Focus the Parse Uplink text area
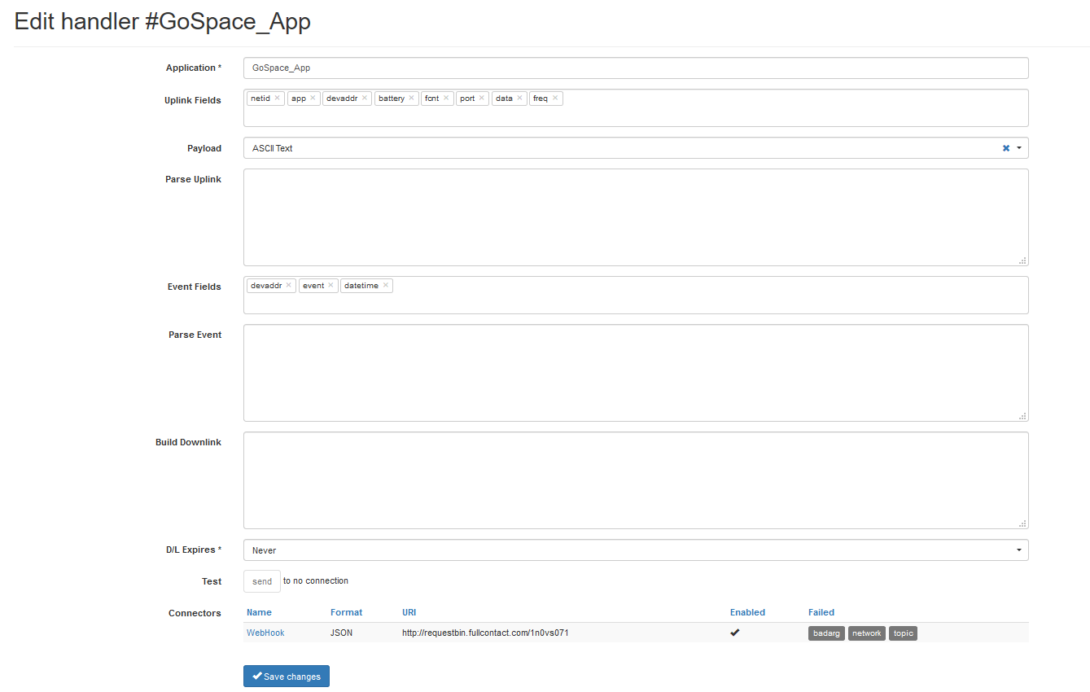Viewport: 1090px width, 692px height. click(x=636, y=217)
